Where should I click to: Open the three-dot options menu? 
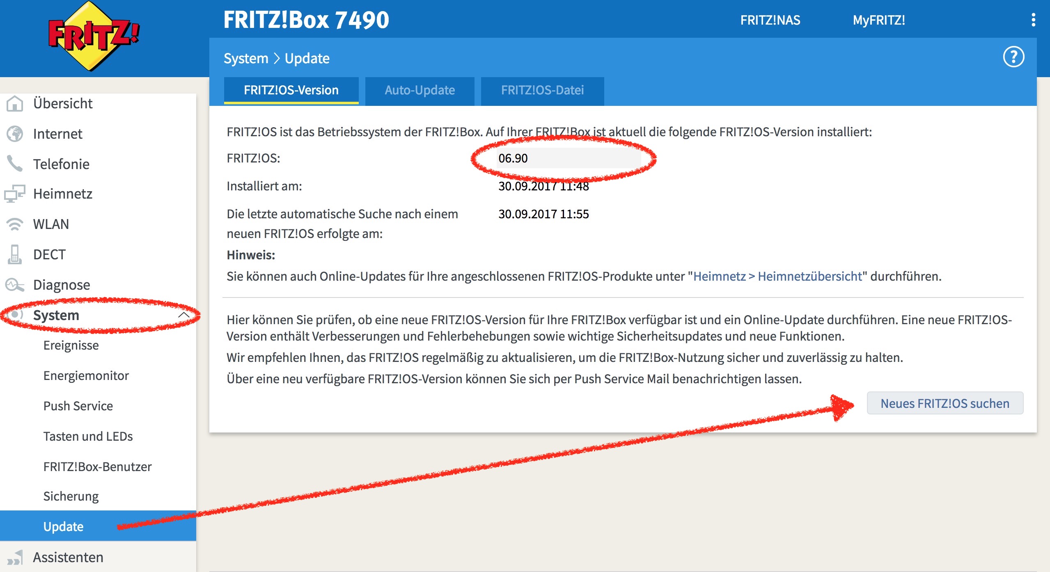click(x=1033, y=20)
